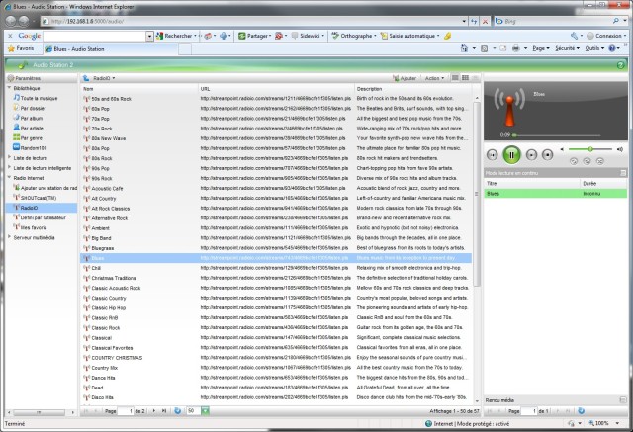Select Blues - Audio Station browser tab
Viewport: 633px width, 432px height.
click(x=111, y=49)
